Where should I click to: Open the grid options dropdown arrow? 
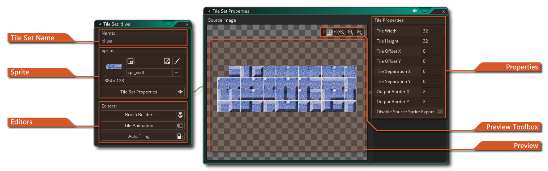(x=335, y=32)
